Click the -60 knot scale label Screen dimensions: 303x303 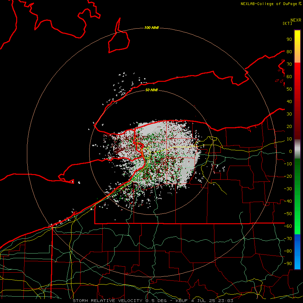(x=288, y=226)
